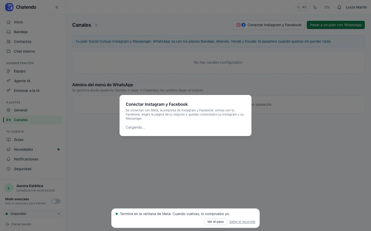Click the Chatendo logo icon
The height and width of the screenshot is (231, 371).
9,7
